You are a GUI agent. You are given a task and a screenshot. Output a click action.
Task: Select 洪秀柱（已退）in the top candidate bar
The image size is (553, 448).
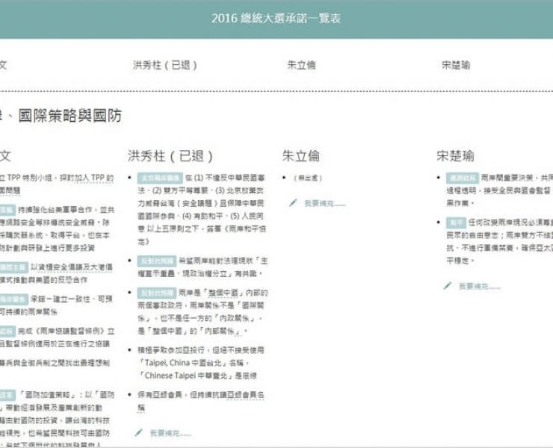coord(164,65)
